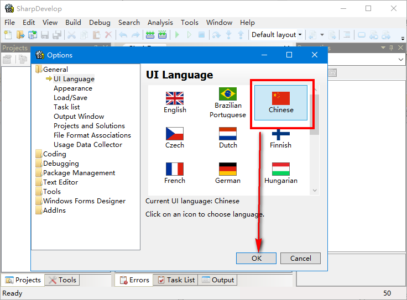Screen dimensions: 407x300
Task: Select Projects and Solutions options page
Action: pyautogui.click(x=89, y=126)
